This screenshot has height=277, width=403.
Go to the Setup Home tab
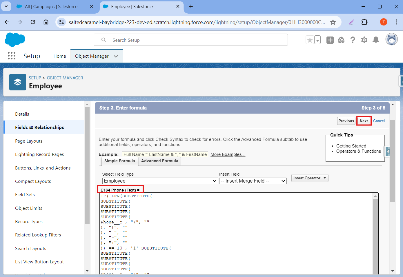[60, 56]
